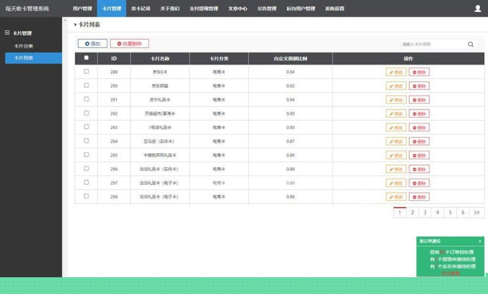Close the 新订单通知 notification popup
The height and width of the screenshot is (294, 488).
point(480,241)
